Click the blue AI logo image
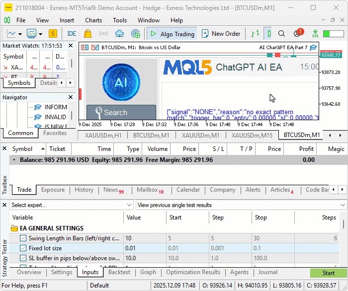 click(121, 82)
